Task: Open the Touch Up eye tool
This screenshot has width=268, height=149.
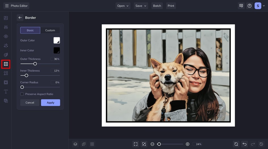Action: 6,36
